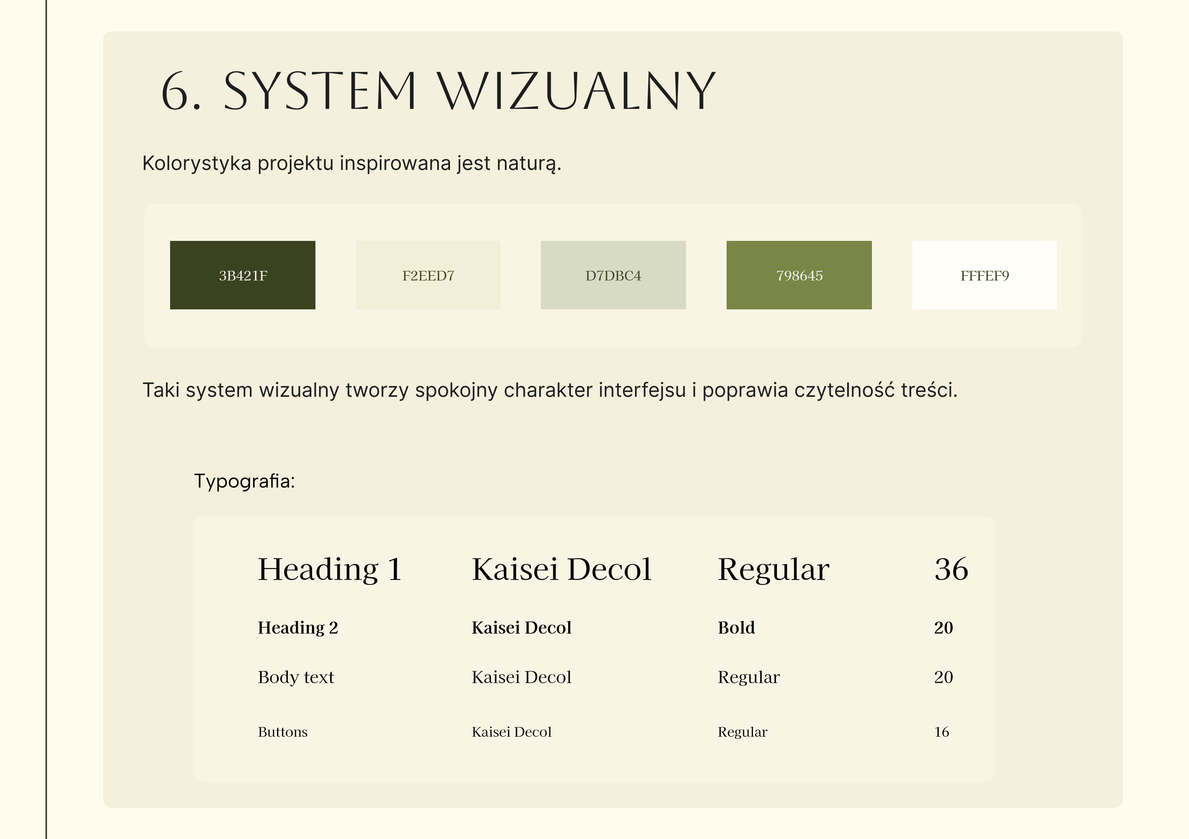
Task: Click the 'Typografia:' label
Action: tap(244, 481)
